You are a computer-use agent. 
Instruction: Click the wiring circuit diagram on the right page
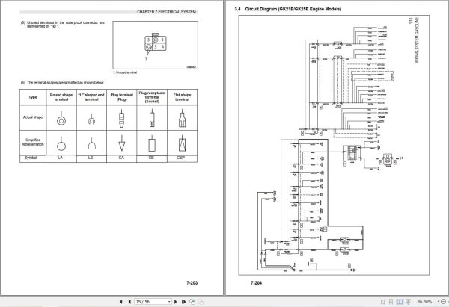(x=334, y=145)
